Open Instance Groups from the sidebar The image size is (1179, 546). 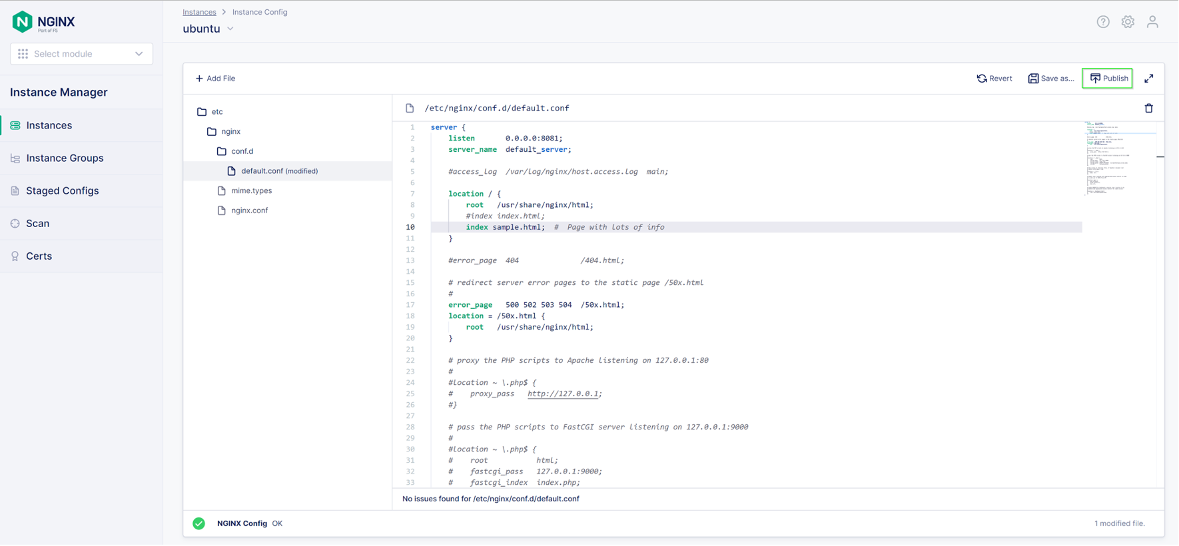(81, 158)
